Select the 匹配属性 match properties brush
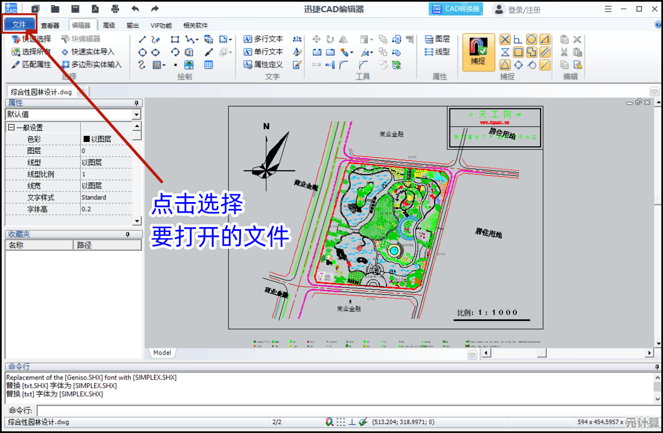The height and width of the screenshot is (433, 663). coord(31,65)
